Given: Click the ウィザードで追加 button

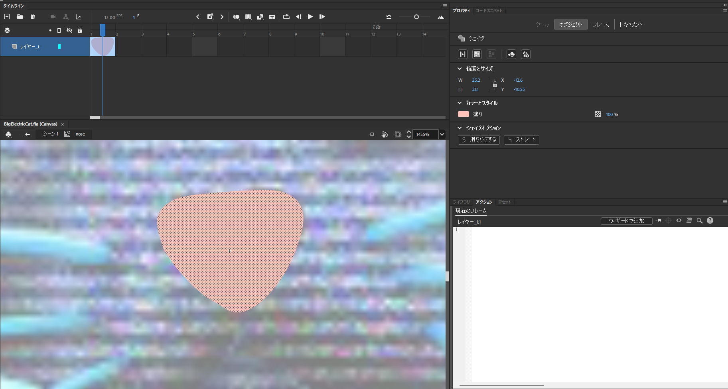Looking at the screenshot, I should tap(626, 221).
